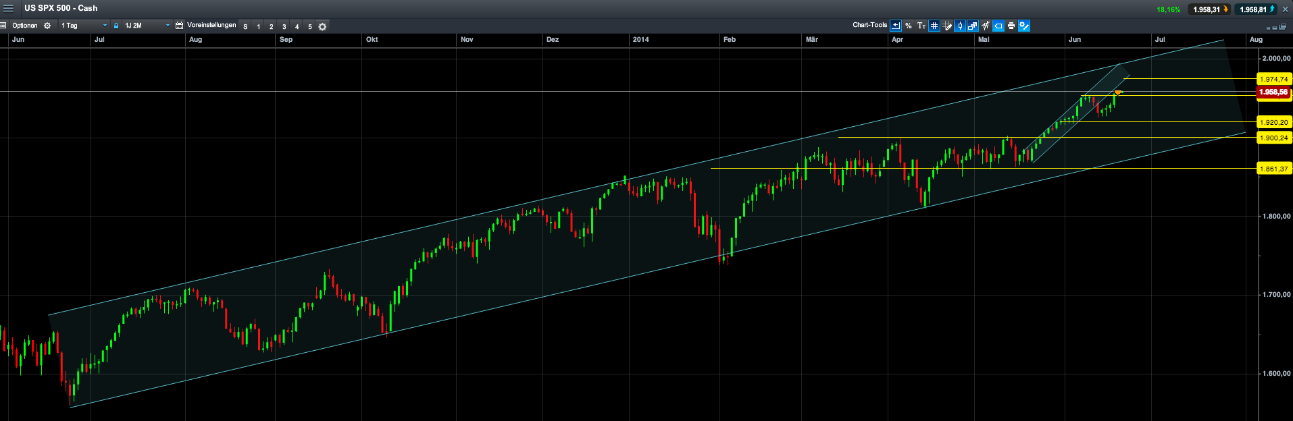This screenshot has height=421, width=1293.
Task: Select preset 5
Action: tap(309, 26)
